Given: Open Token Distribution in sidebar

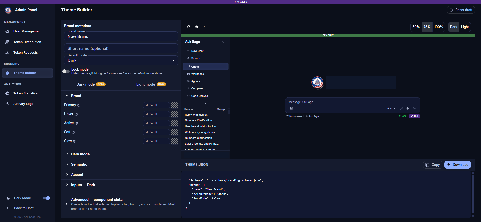Looking at the screenshot, I should click(x=27, y=42).
